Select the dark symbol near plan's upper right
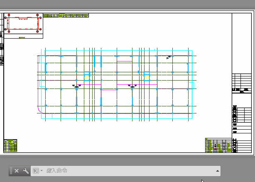The image size is (255, 182). [169, 57]
